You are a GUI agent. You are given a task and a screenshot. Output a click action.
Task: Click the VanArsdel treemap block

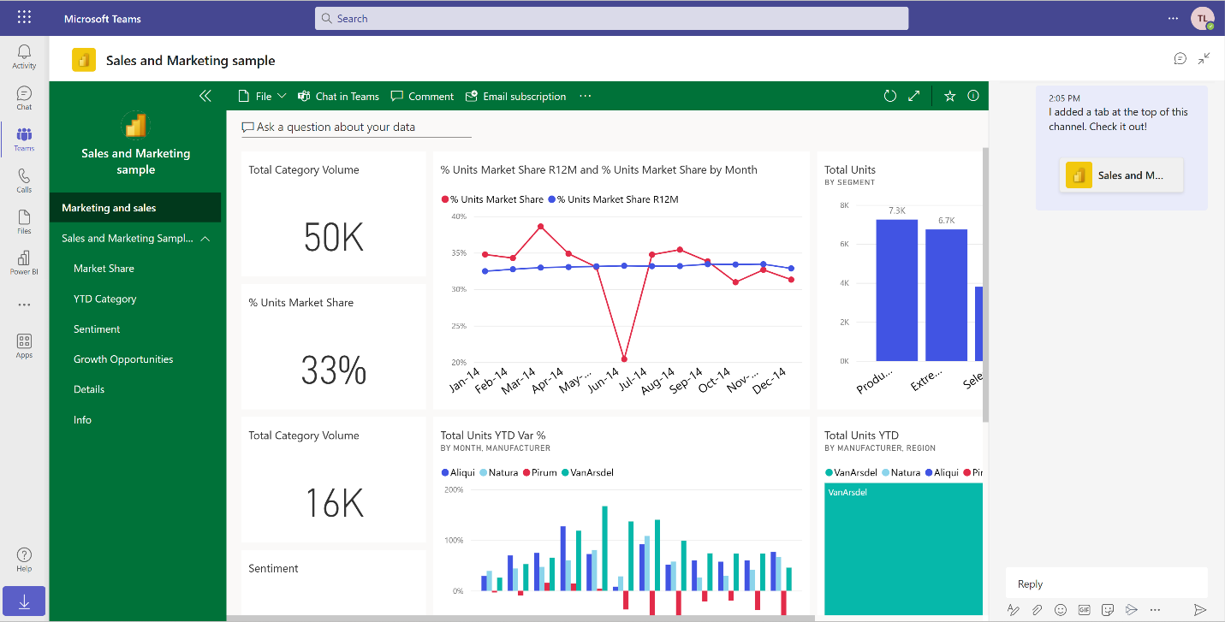click(903, 548)
